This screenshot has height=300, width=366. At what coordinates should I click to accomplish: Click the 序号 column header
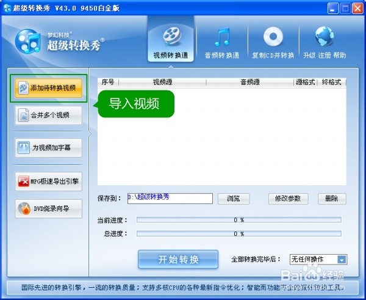click(x=108, y=82)
